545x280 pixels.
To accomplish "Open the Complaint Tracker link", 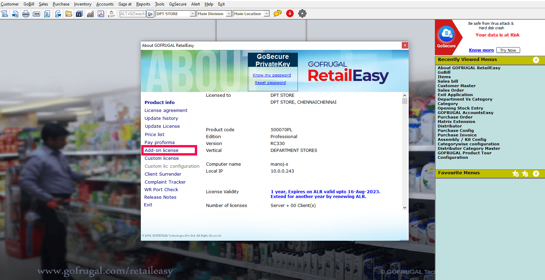I will pos(165,182).
